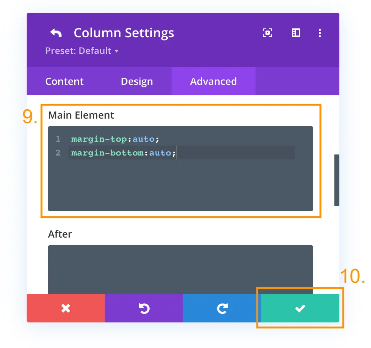Select the Advanced tab
The image size is (371, 348).
click(213, 81)
